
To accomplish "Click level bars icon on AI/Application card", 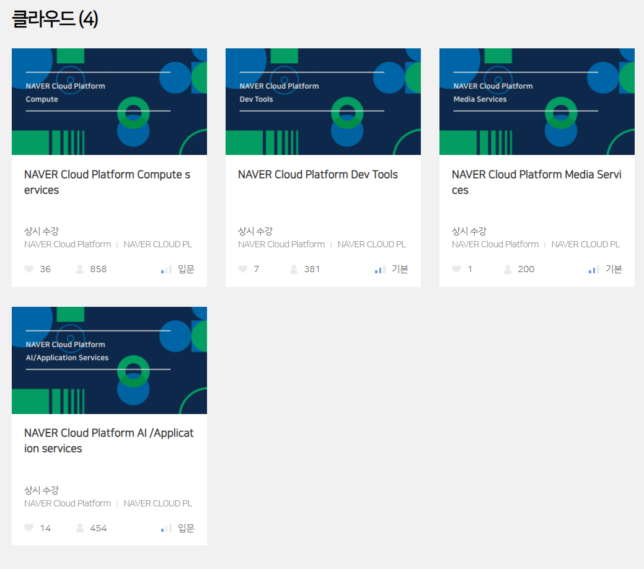I will tap(166, 528).
